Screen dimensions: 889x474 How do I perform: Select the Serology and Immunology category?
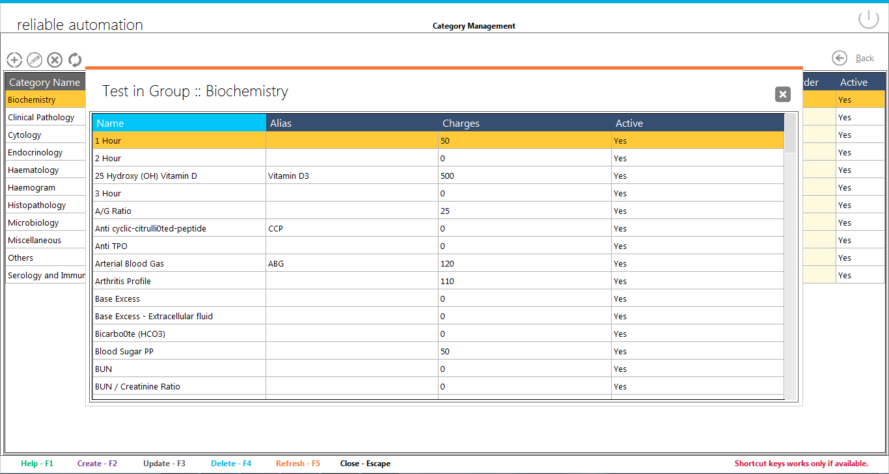[x=46, y=275]
